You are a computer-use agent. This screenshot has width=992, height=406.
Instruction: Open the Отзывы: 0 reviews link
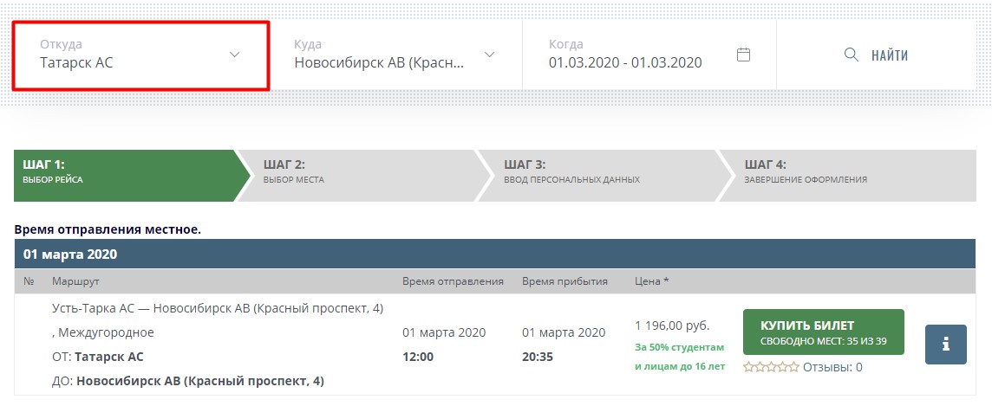pos(832,368)
